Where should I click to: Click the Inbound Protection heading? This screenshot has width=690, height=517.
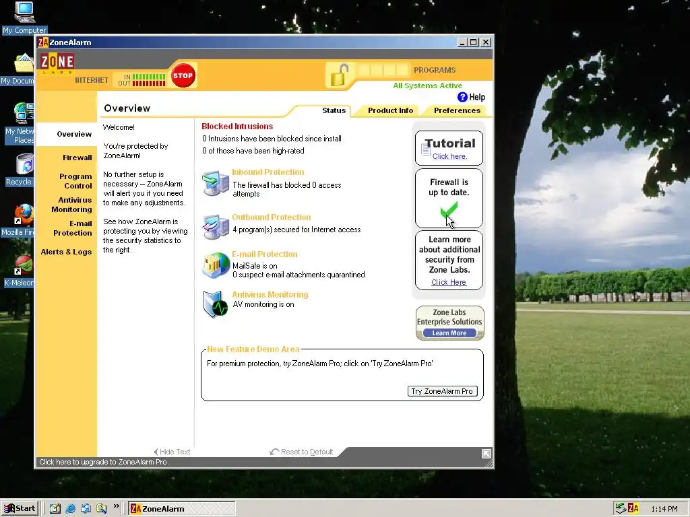click(x=268, y=172)
